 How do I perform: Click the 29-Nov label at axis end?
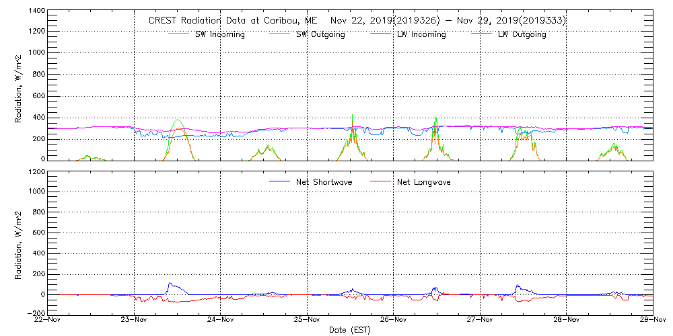[651, 320]
